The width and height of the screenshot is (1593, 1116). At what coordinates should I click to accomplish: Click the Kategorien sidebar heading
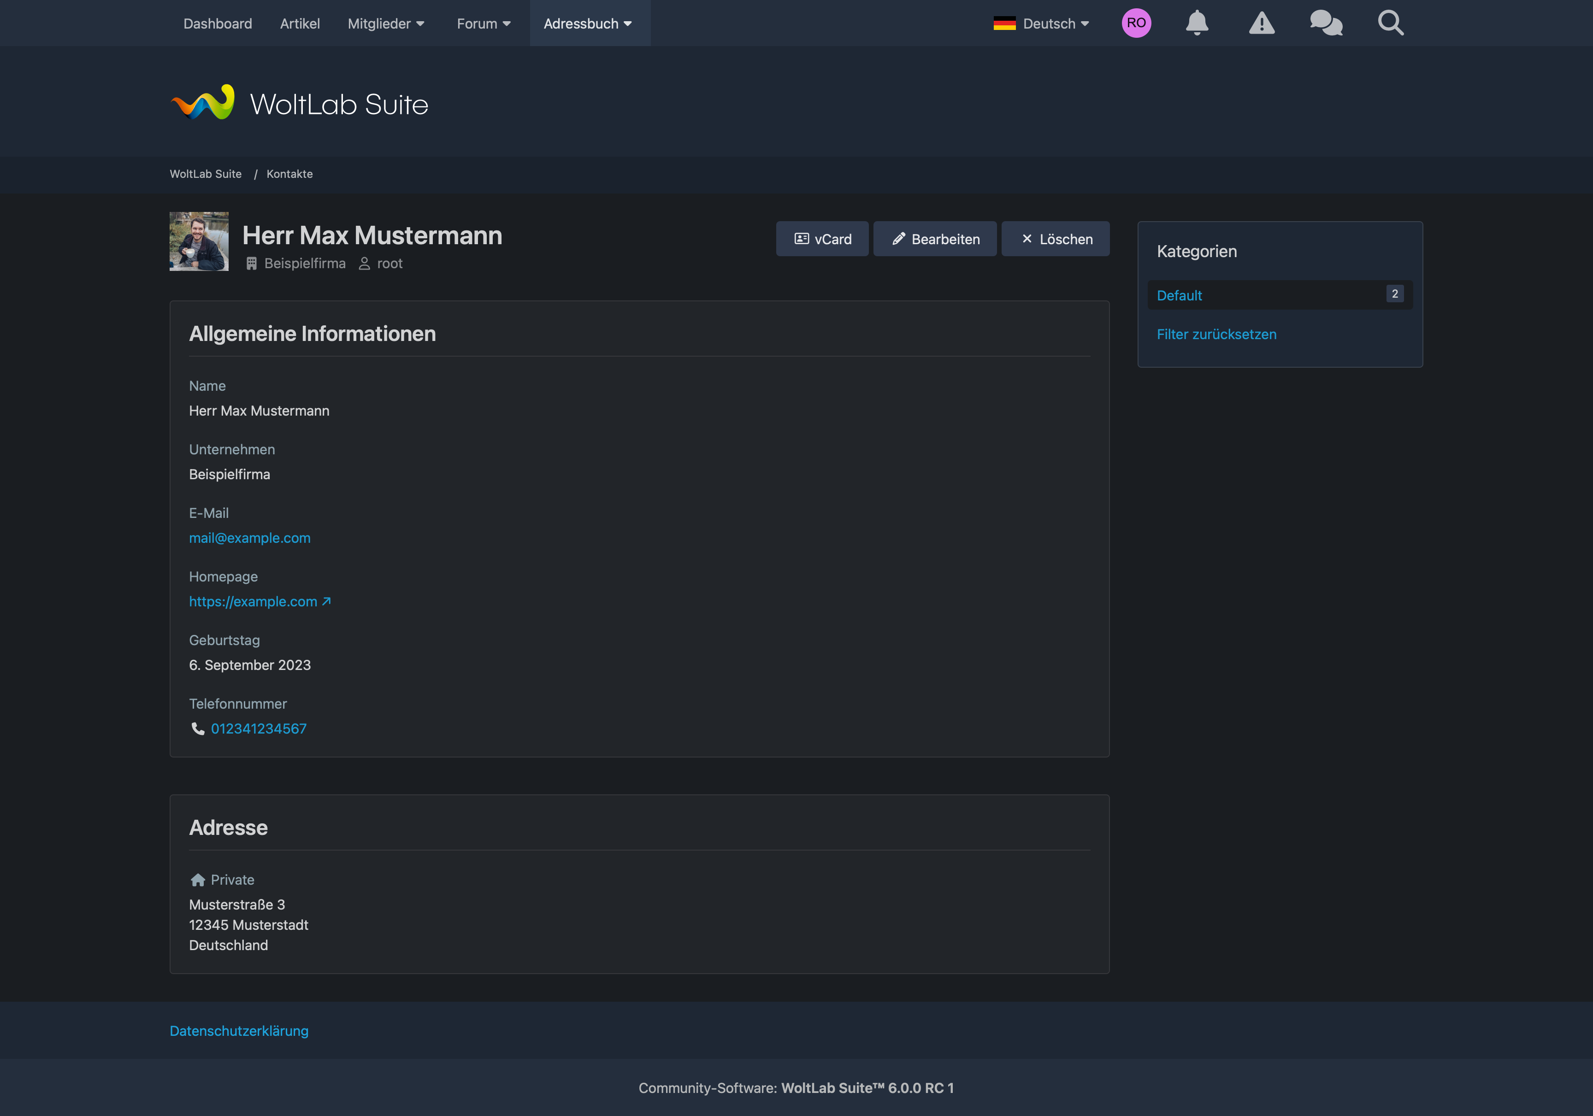[1197, 251]
